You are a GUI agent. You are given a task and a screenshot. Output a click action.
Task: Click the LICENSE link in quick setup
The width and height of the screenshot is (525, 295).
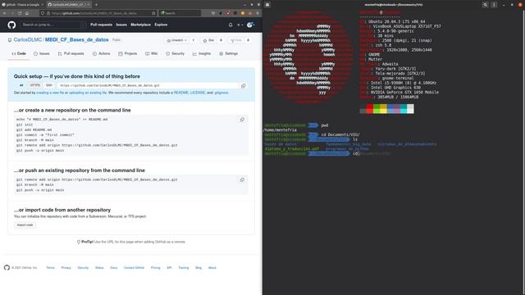(198, 93)
